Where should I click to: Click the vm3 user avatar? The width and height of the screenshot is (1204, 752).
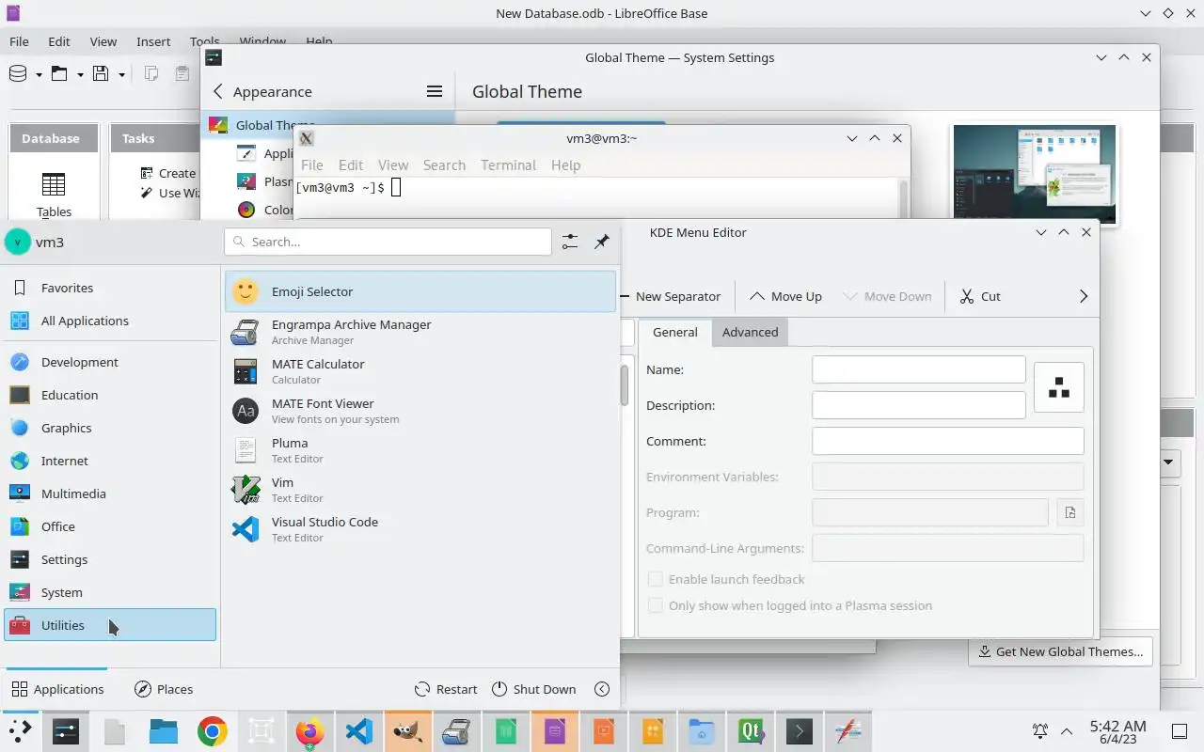pos(17,242)
